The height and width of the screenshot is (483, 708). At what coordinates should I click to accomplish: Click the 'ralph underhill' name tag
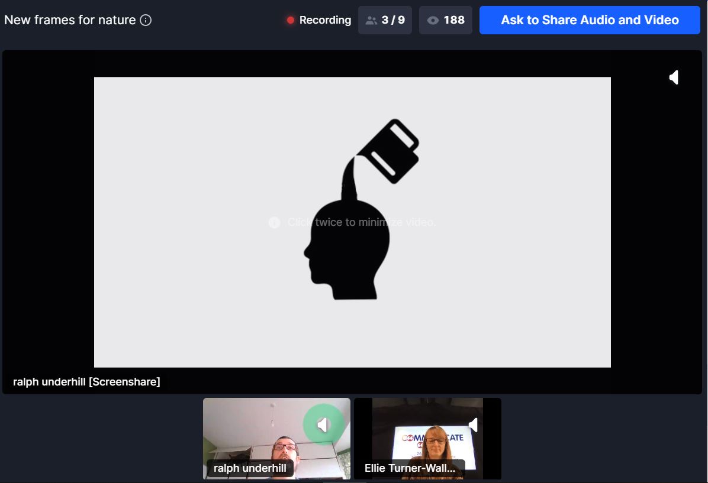tap(250, 468)
